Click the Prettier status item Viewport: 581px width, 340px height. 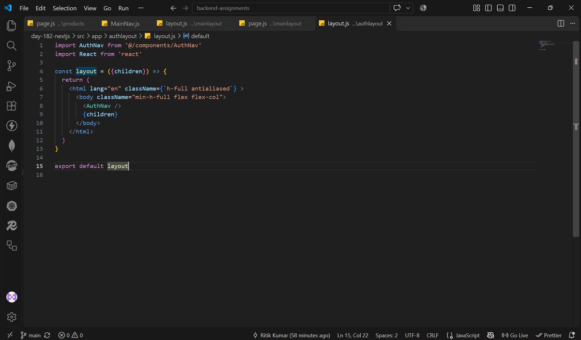tap(549, 335)
